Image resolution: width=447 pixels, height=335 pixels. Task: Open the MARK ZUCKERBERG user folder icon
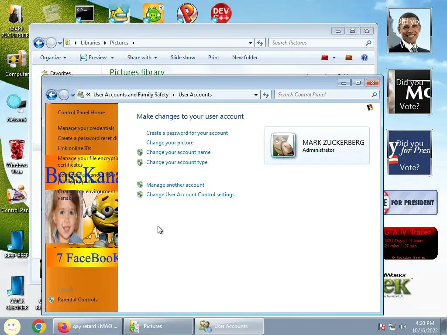pos(16,21)
